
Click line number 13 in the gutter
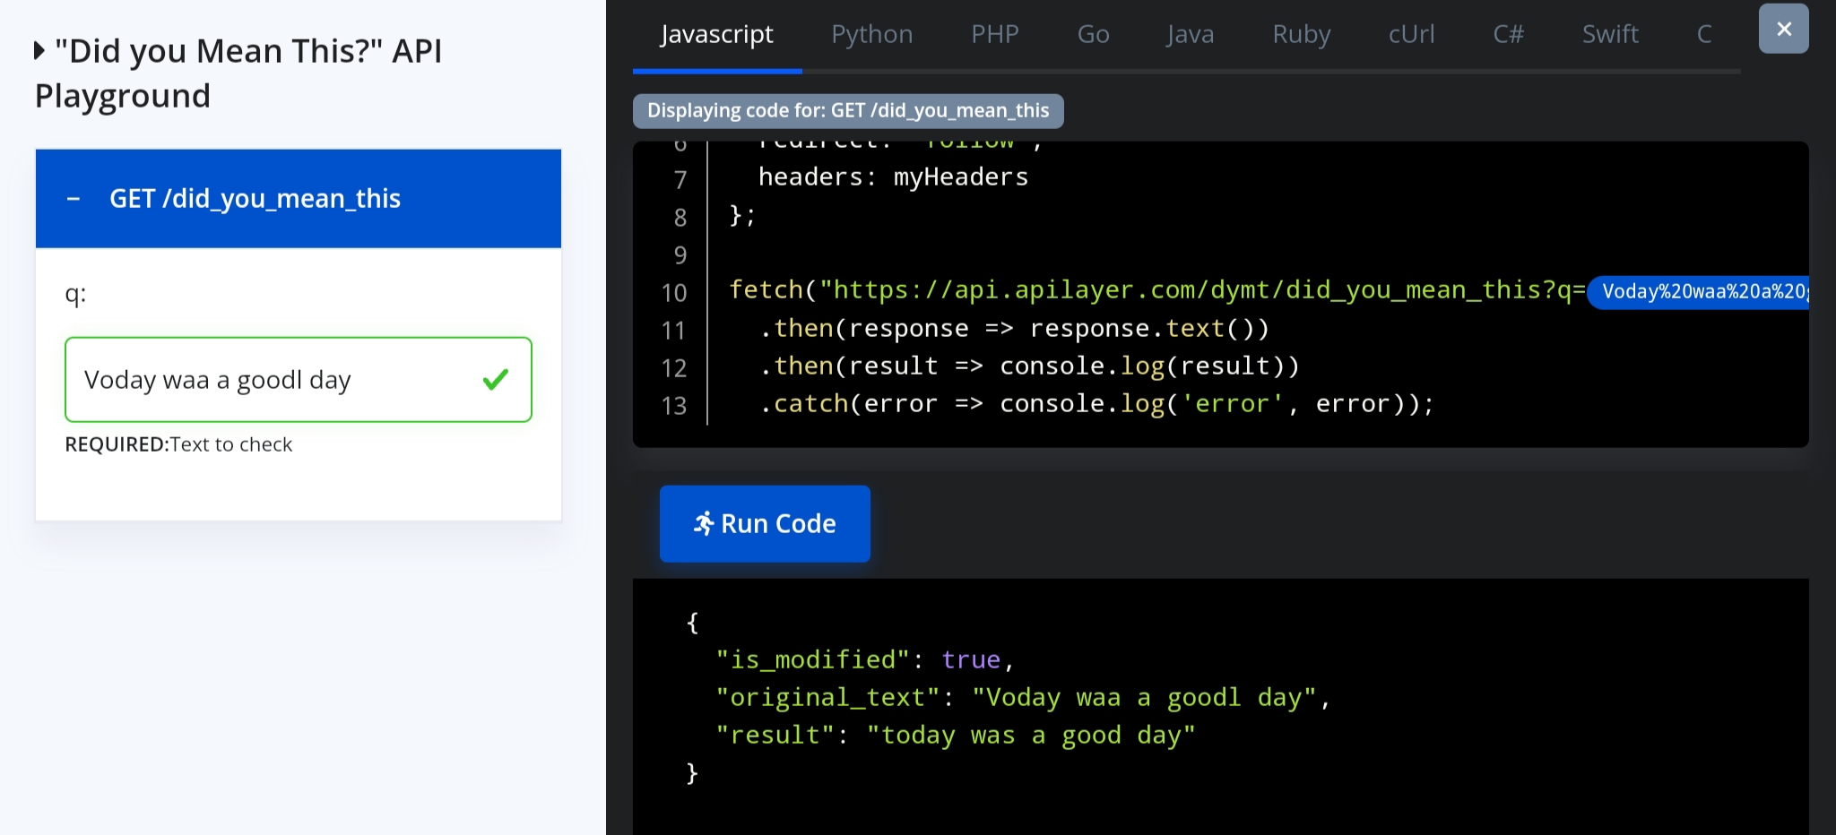[x=674, y=406]
